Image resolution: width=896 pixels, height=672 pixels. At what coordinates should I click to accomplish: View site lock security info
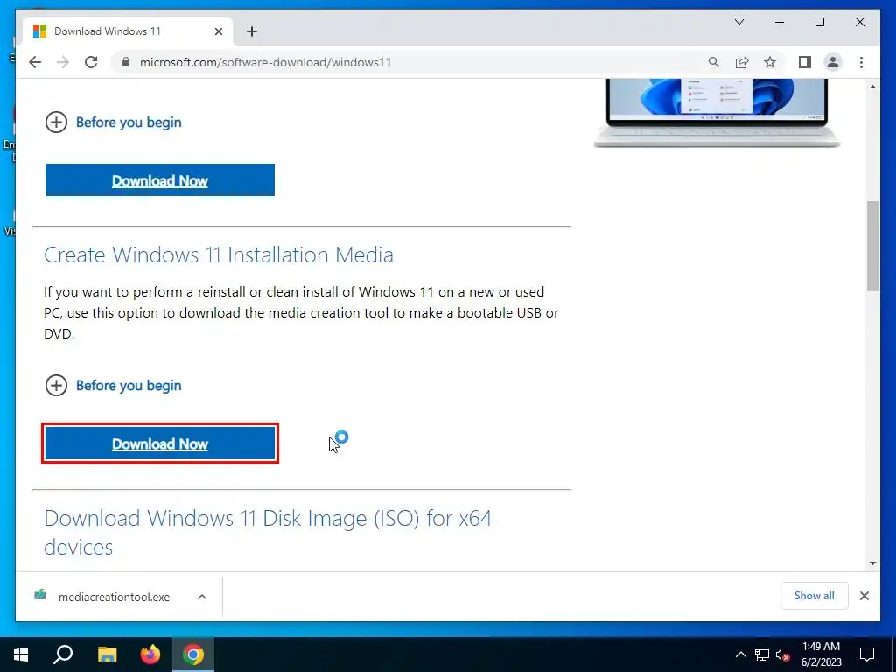pyautogui.click(x=126, y=62)
